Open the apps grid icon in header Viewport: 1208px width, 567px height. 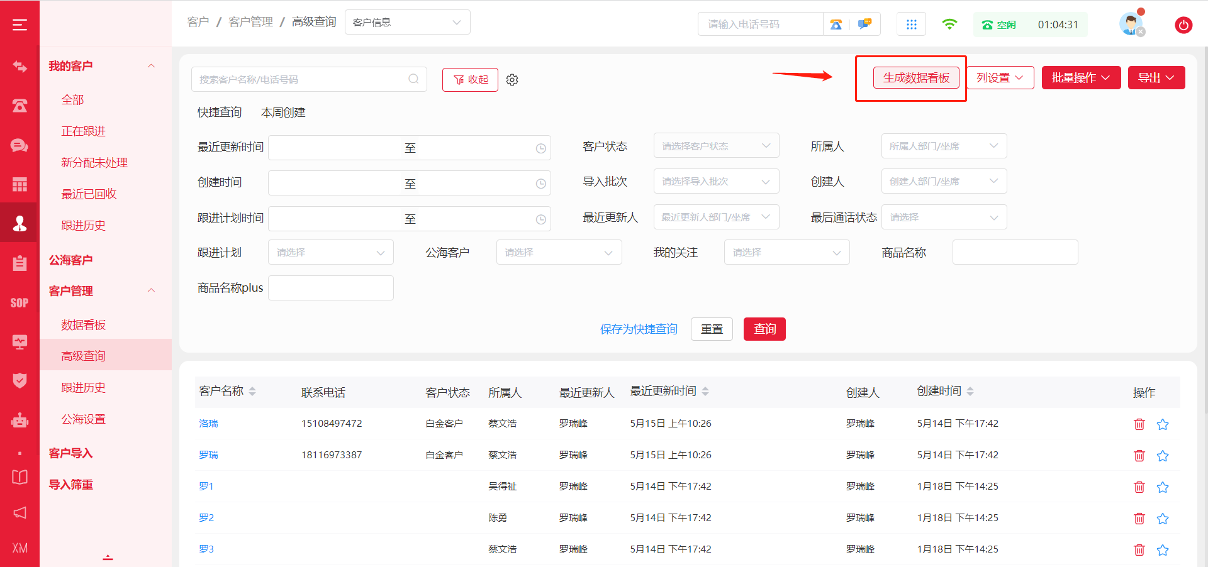point(911,25)
